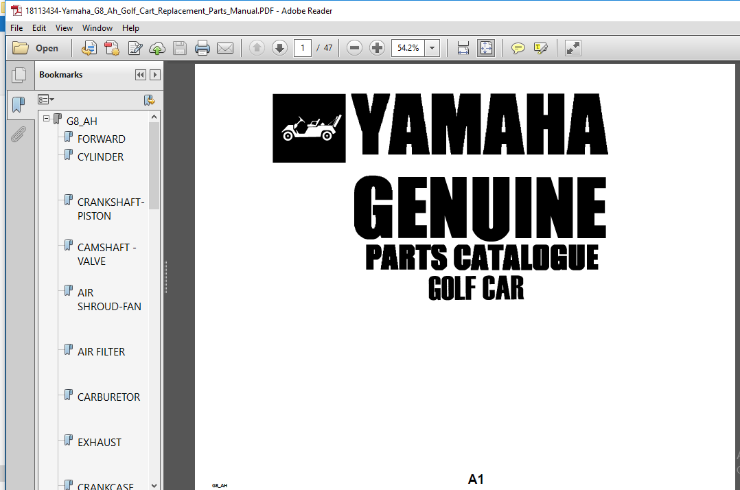Open the View menu
Screen dimensions: 740x490
click(x=65, y=28)
